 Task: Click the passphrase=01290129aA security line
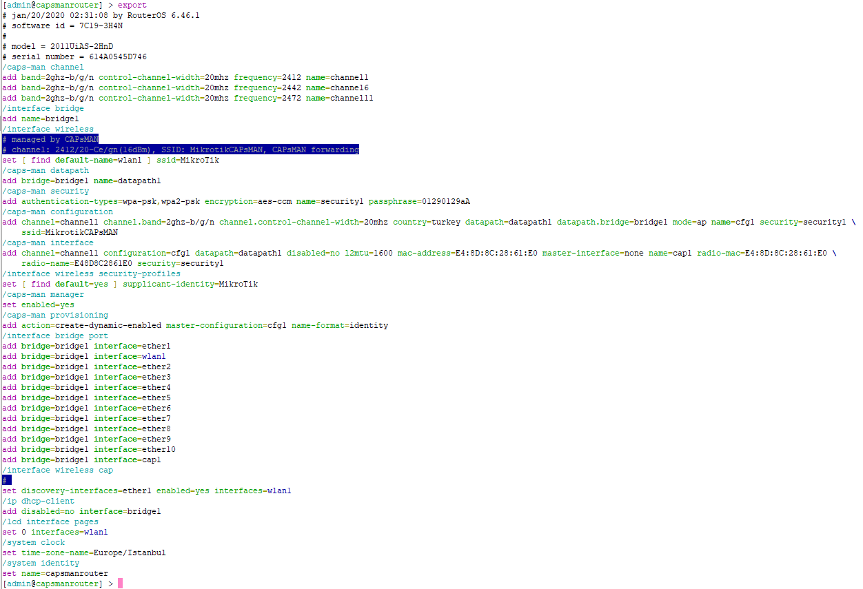[x=236, y=201]
